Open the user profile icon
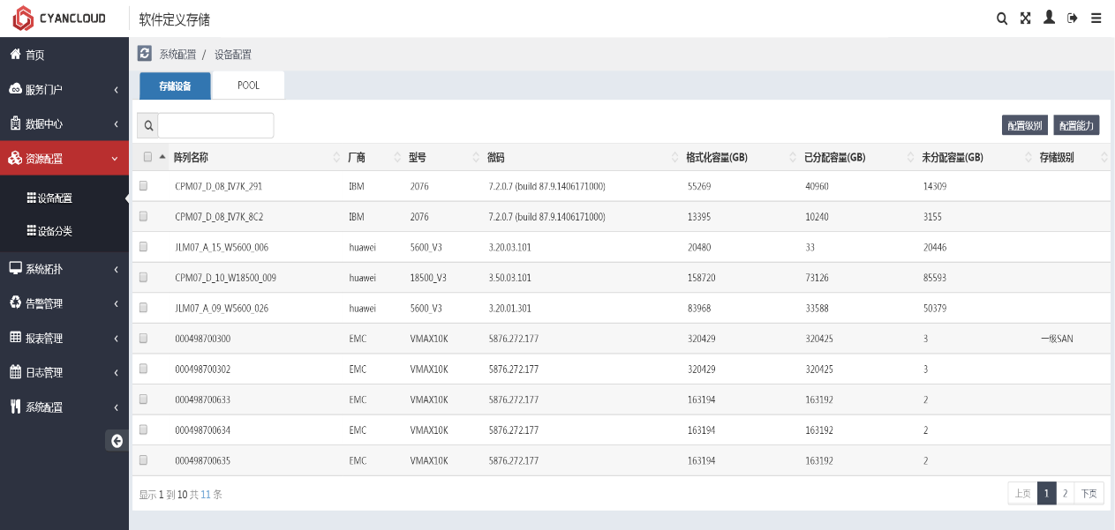The image size is (1115, 530). pos(1049,18)
